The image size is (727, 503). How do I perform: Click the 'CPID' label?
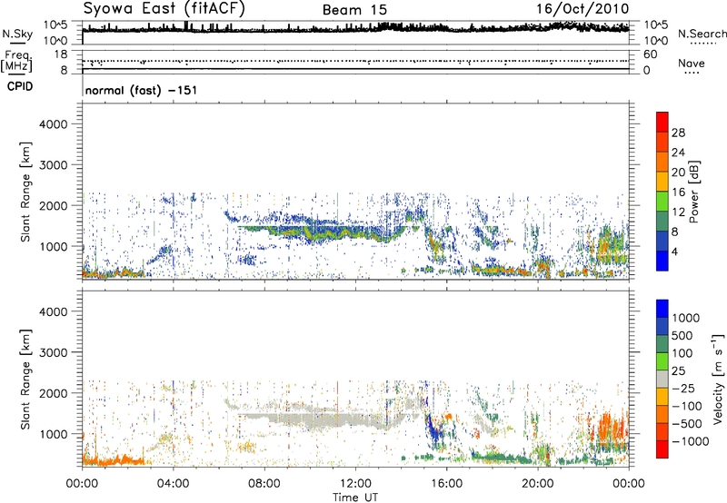tap(20, 86)
